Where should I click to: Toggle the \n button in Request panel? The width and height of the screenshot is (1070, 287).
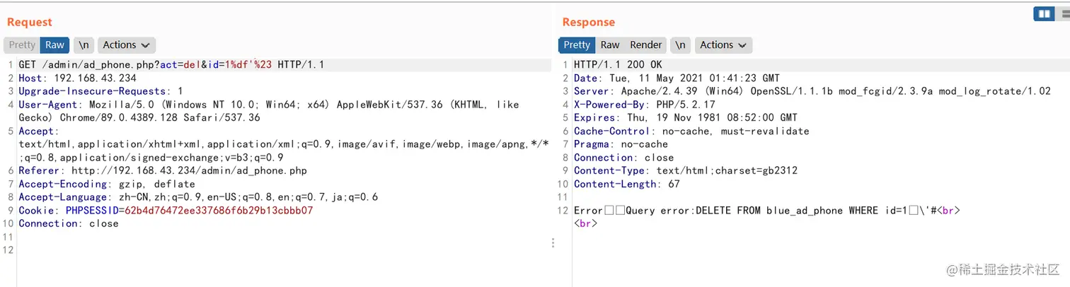[x=84, y=45]
